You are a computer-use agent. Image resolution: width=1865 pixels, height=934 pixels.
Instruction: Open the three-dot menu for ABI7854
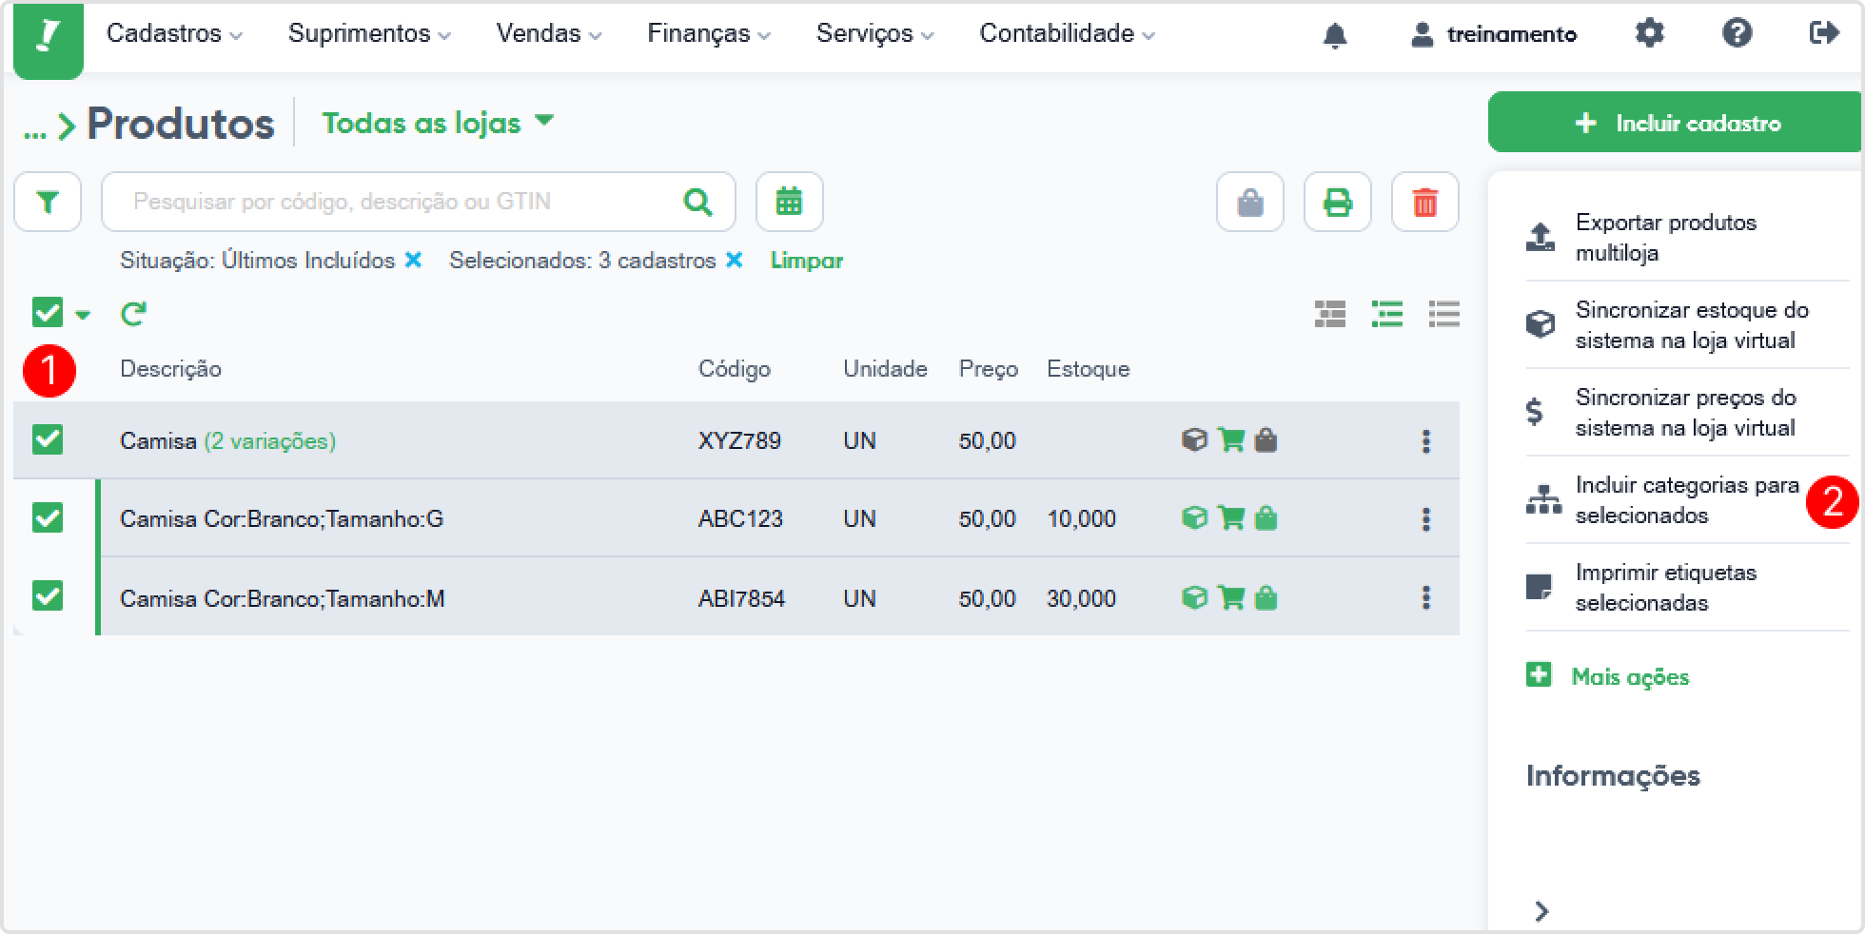point(1425,597)
